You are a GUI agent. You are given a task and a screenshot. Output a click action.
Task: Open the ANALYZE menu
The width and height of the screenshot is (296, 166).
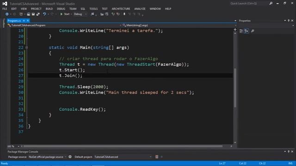coord(140,9)
